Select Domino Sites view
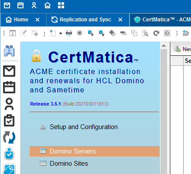 69,164
